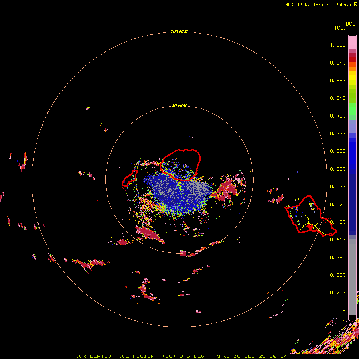Screen dimensions: 359x359
Task: Click the DCC label above color scale
Action: (350, 24)
